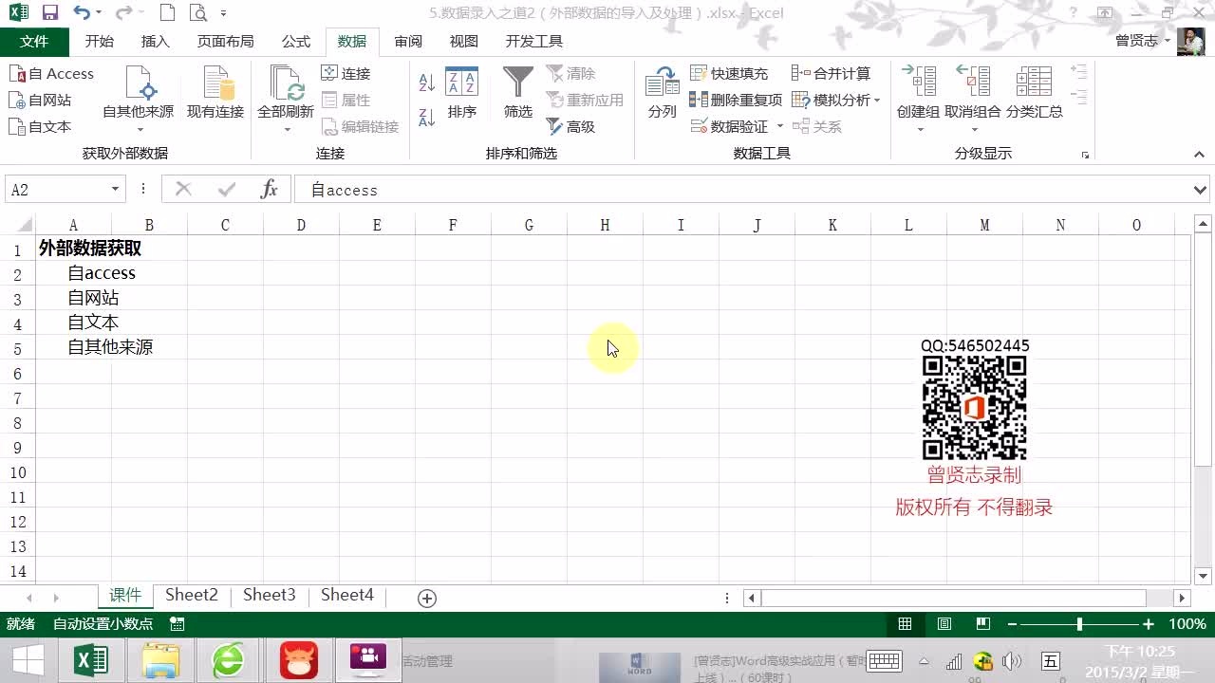The height and width of the screenshot is (683, 1215).
Task: Import data from website (自网站)
Action: (x=41, y=101)
